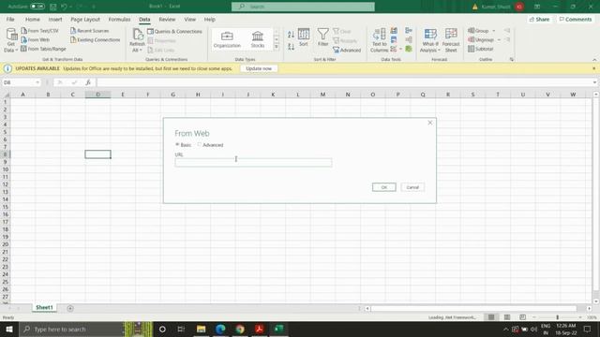Open the File tab
This screenshot has height=337, width=600.
point(10,19)
